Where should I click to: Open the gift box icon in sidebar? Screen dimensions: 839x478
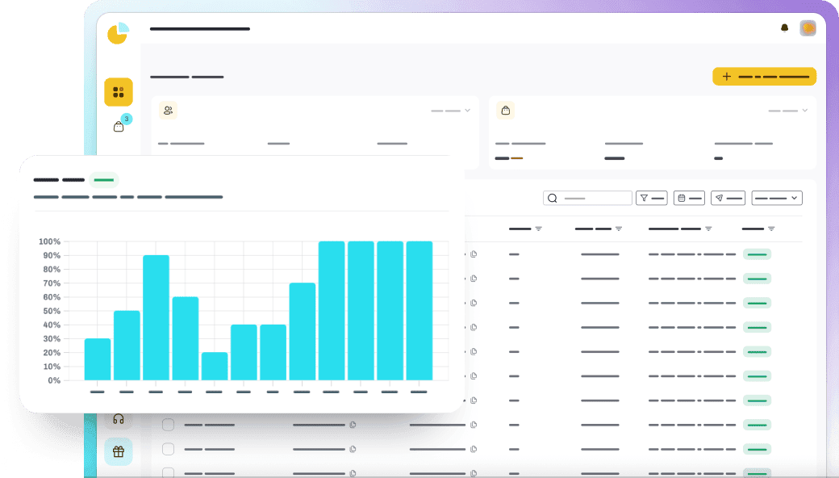click(x=119, y=451)
